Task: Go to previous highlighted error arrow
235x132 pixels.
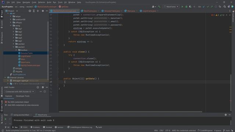Action: [x=227, y=15]
